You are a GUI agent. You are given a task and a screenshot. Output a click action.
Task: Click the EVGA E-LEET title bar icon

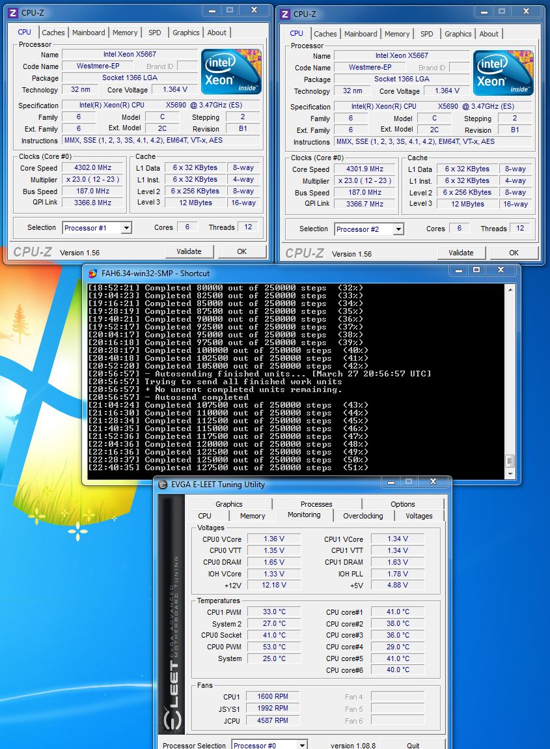coord(162,485)
